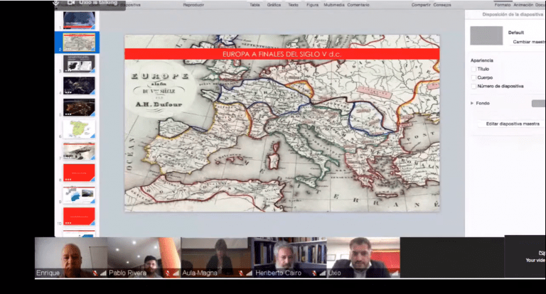Open the Multimedia toolbar item
The width and height of the screenshot is (546, 294).
[334, 5]
